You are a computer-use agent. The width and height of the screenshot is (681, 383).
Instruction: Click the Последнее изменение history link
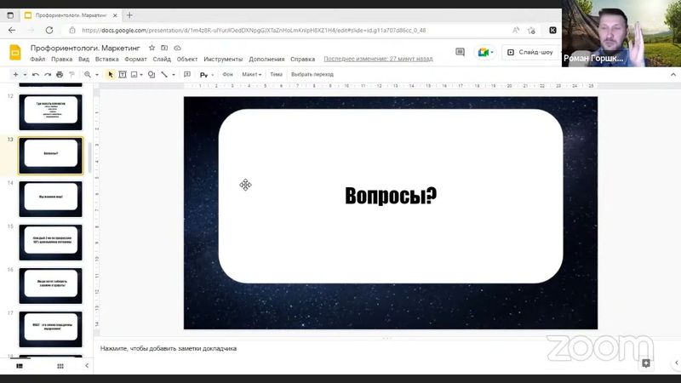[378, 59]
